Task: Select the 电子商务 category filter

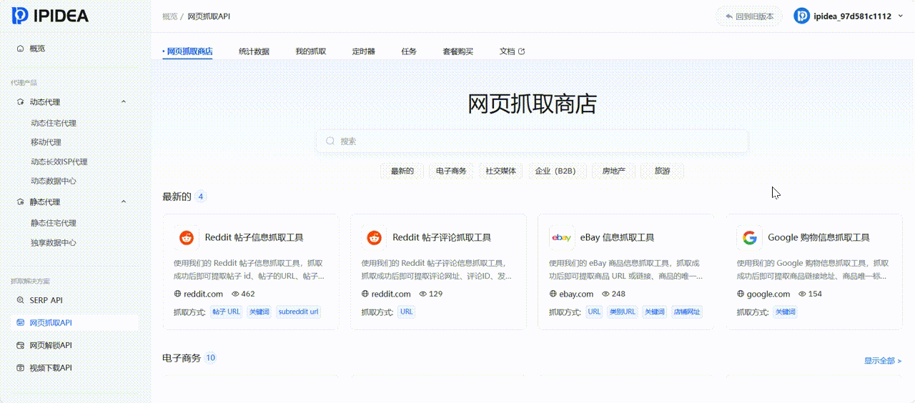Action: pyautogui.click(x=451, y=171)
